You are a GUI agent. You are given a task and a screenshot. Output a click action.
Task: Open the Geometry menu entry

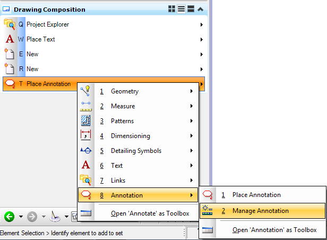pyautogui.click(x=138, y=91)
